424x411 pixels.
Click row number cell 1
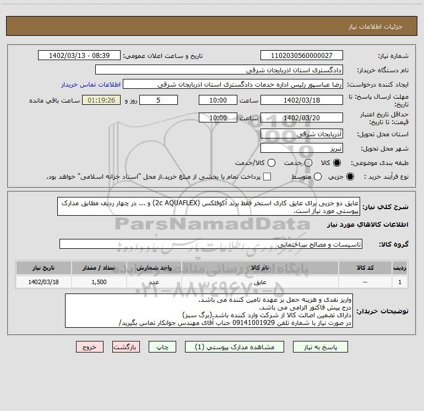(400, 282)
